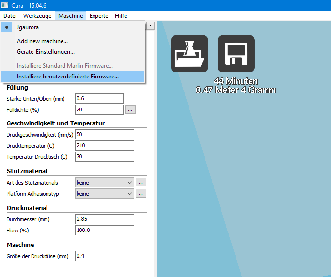Click the Fülldichte (%) input field
Image resolution: width=331 pixels, height=277 pixels.
click(x=99, y=110)
